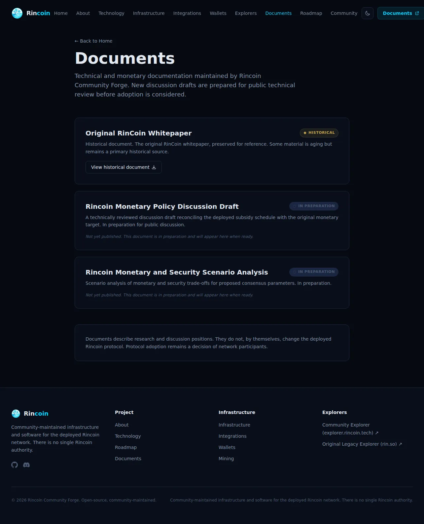Open the Original Legacy Explorer (rin.so) link
The width and height of the screenshot is (424, 524).
(362, 444)
